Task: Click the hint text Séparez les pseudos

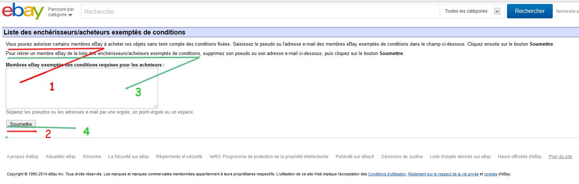Action: 100,112
